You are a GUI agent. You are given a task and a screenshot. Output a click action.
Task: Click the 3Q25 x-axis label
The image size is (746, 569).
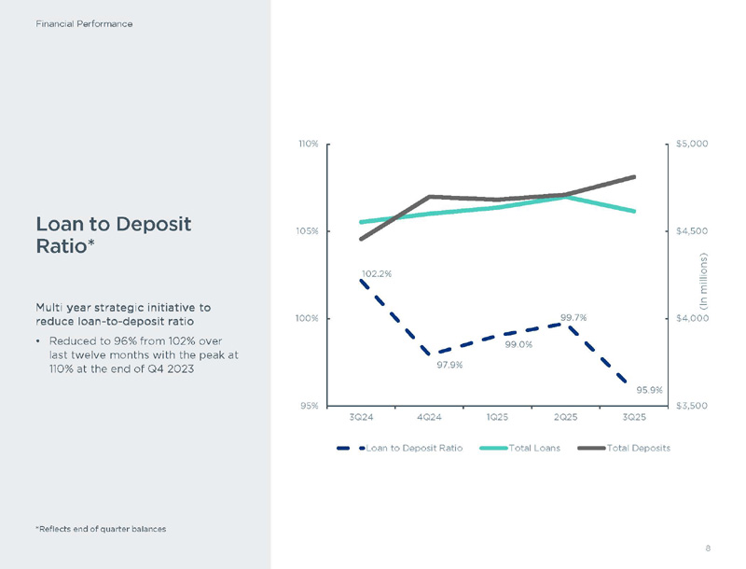click(x=631, y=415)
